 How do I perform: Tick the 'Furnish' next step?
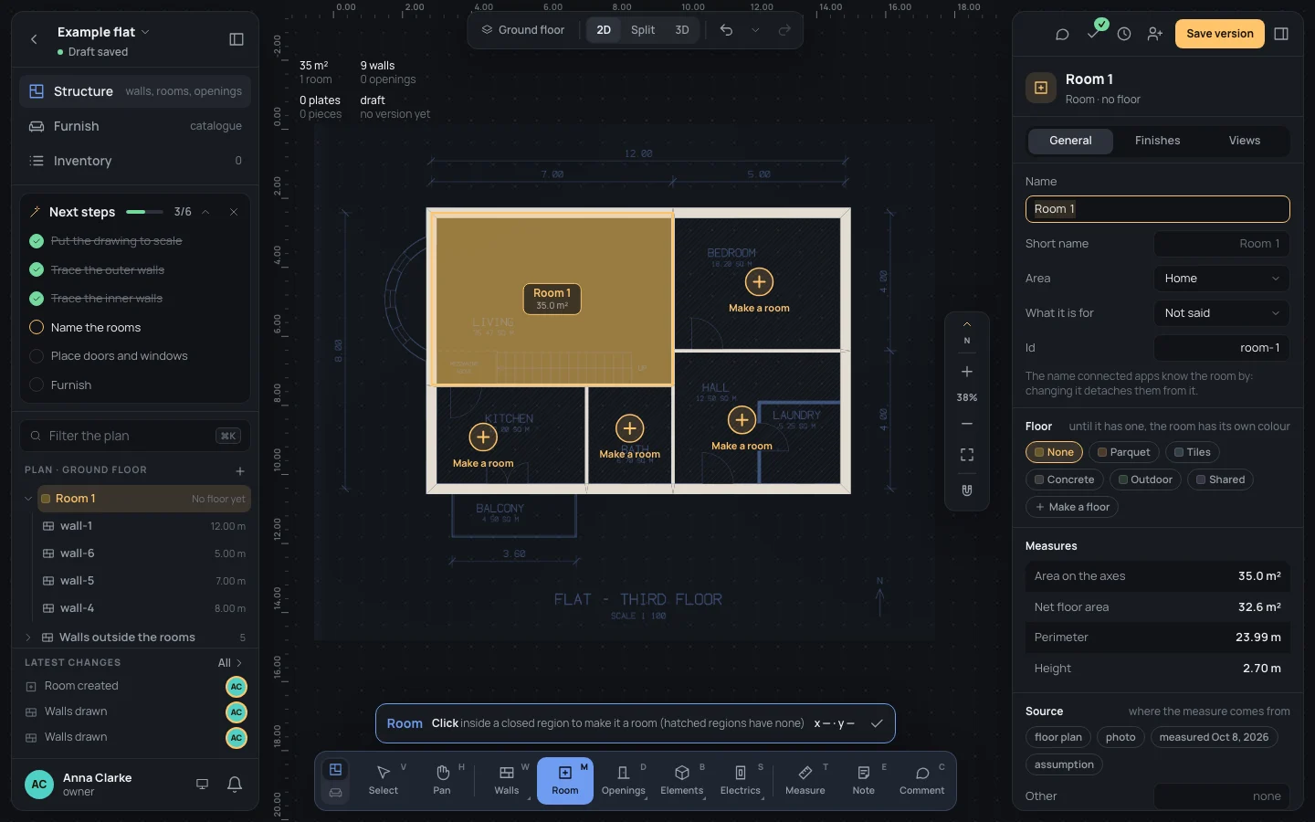click(x=37, y=385)
